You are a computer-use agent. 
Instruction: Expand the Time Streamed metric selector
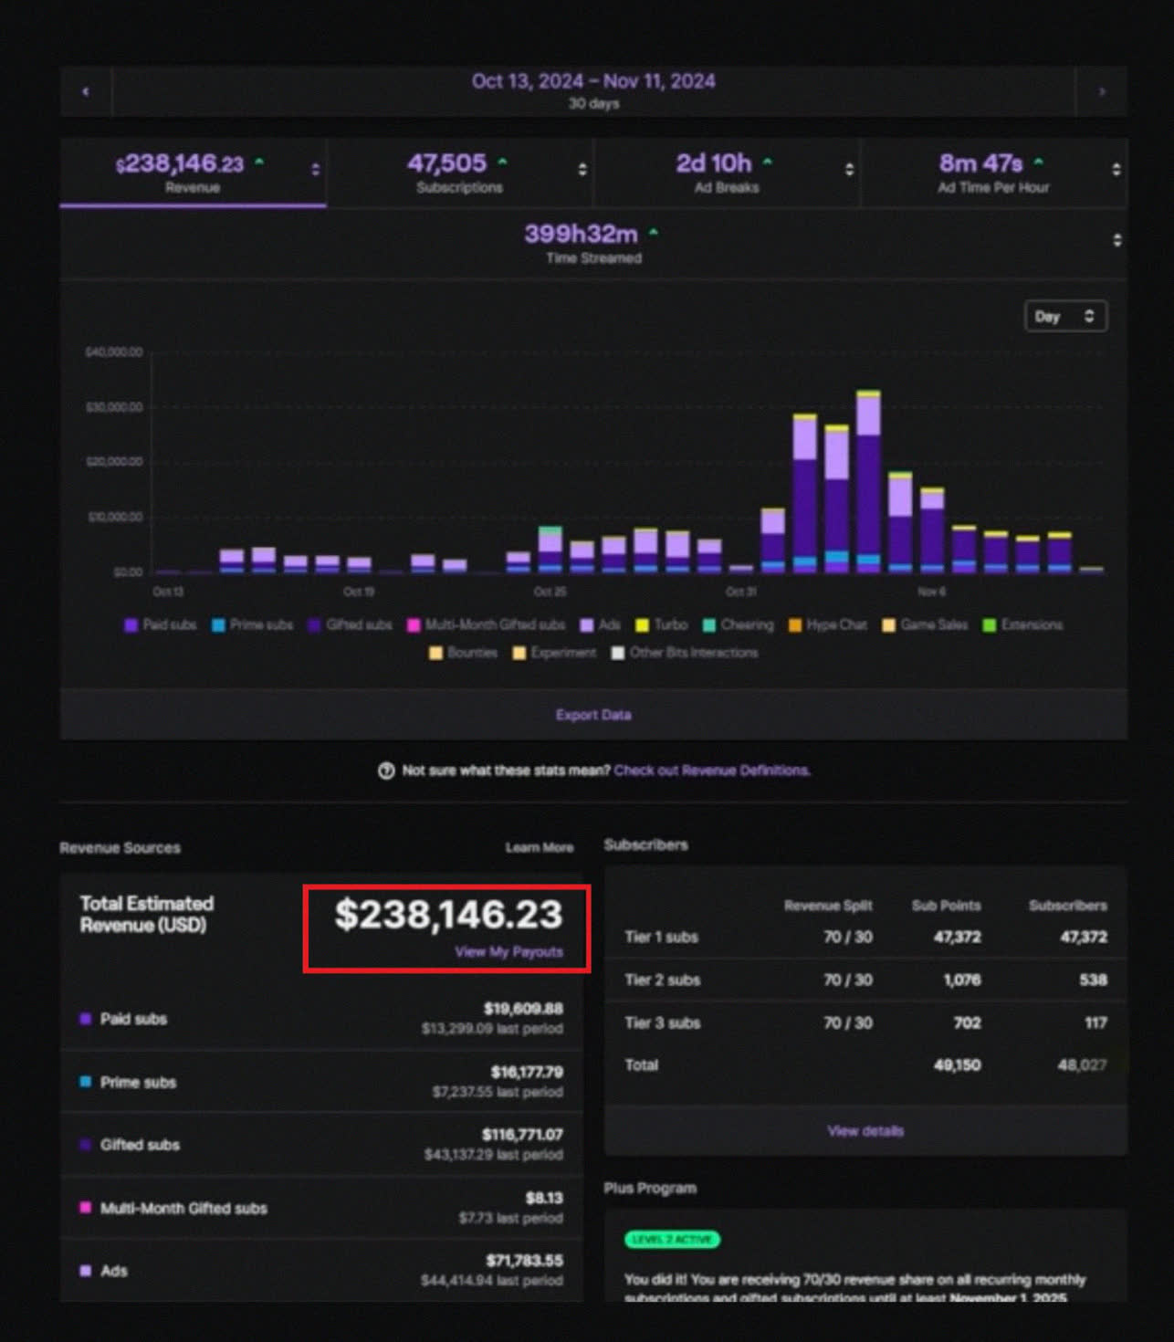[1116, 240]
